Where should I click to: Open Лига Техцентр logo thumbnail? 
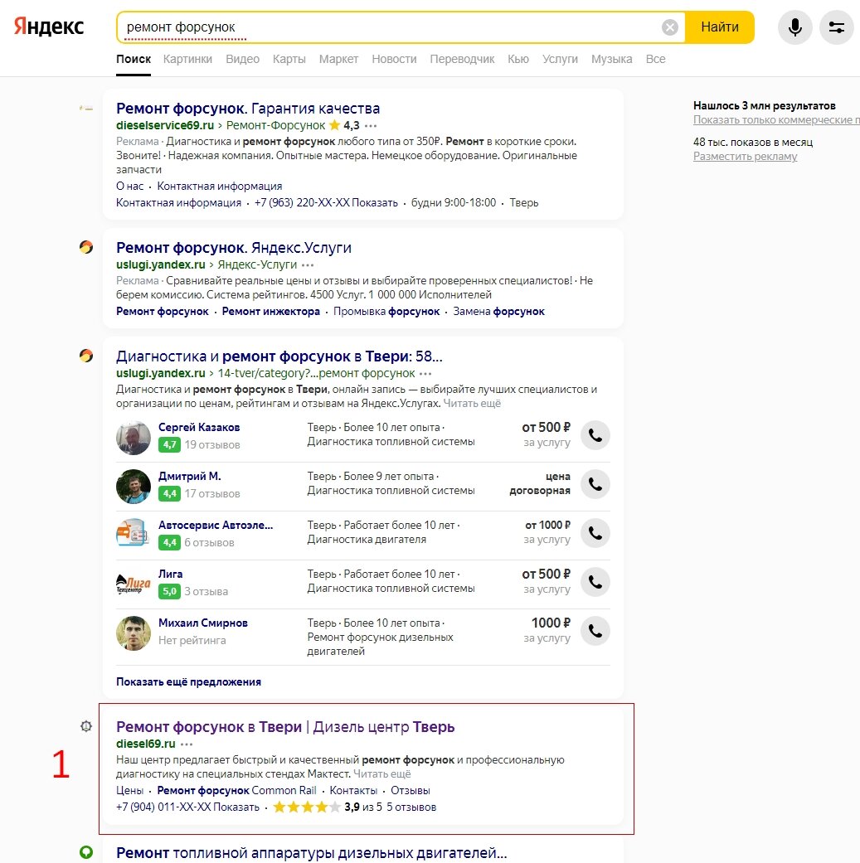pos(134,584)
